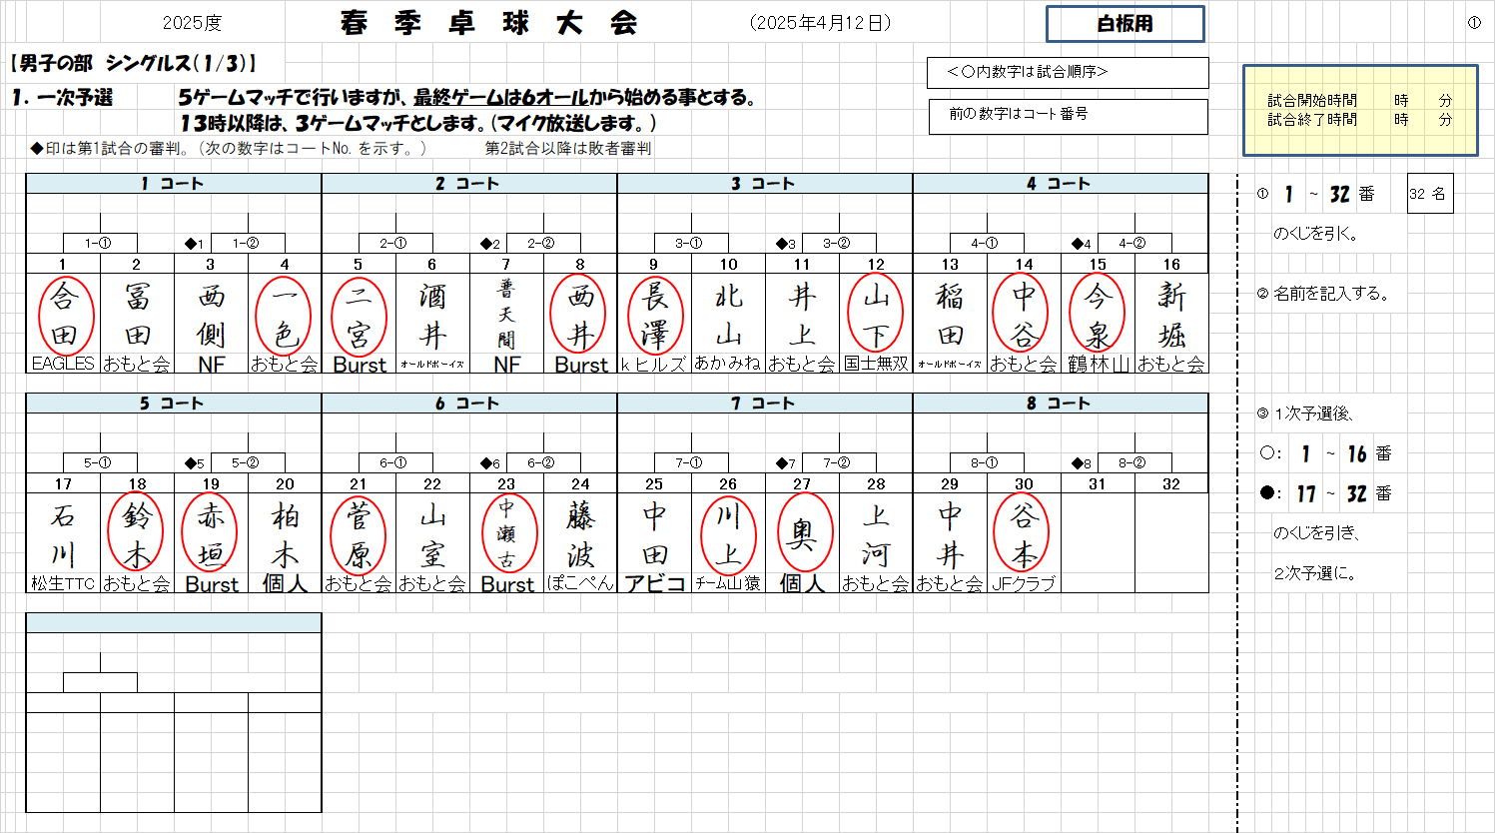Select player name 新堀 in slot 16
Viewport: 1495px width, 833px height.
click(1172, 315)
